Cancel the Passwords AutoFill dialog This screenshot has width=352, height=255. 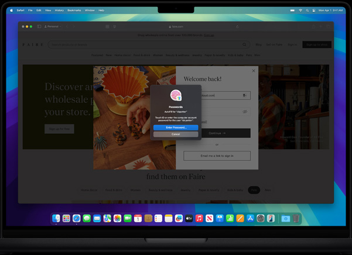176,134
